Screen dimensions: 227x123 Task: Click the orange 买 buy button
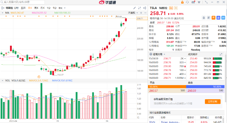point(213,18)
